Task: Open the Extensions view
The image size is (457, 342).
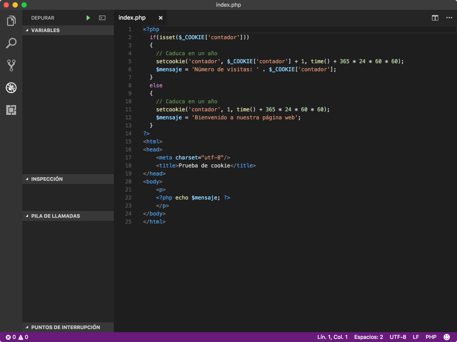Action: (x=11, y=110)
